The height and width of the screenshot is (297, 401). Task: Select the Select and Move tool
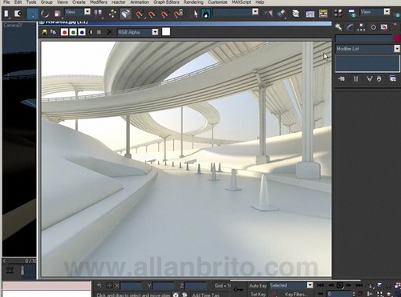(32, 14)
